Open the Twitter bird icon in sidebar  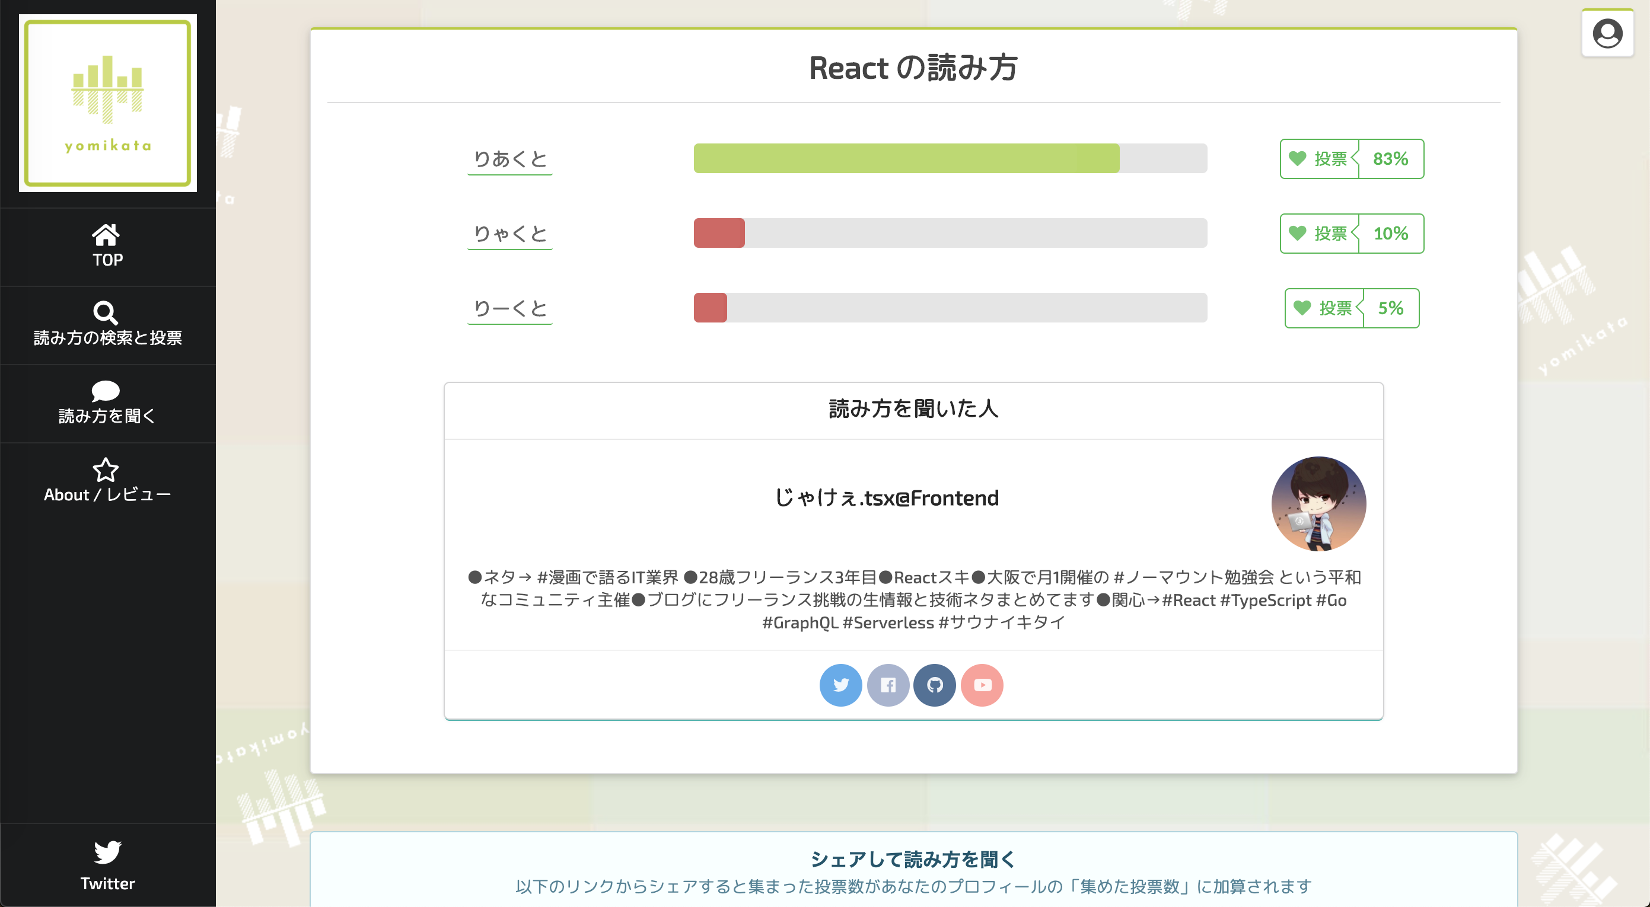tap(107, 852)
